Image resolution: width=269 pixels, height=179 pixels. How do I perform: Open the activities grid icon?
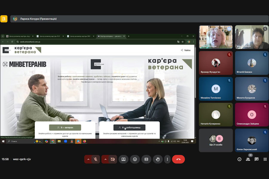[265, 159]
